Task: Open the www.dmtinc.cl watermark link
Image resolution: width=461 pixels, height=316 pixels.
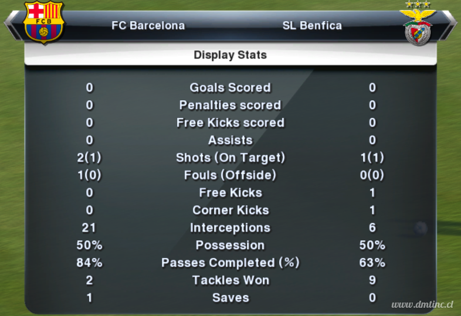Action: coord(422,304)
